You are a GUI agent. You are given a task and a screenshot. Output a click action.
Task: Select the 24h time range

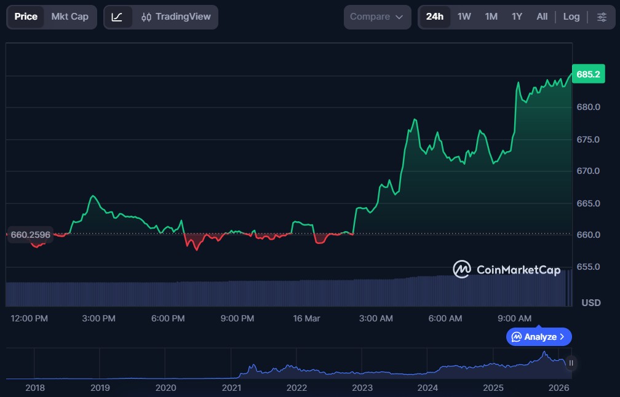434,17
